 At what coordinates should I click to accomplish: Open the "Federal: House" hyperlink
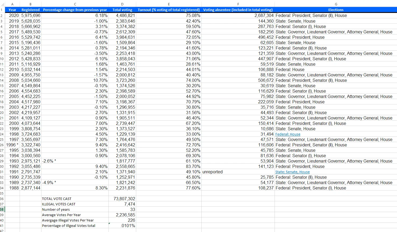(288, 134)
